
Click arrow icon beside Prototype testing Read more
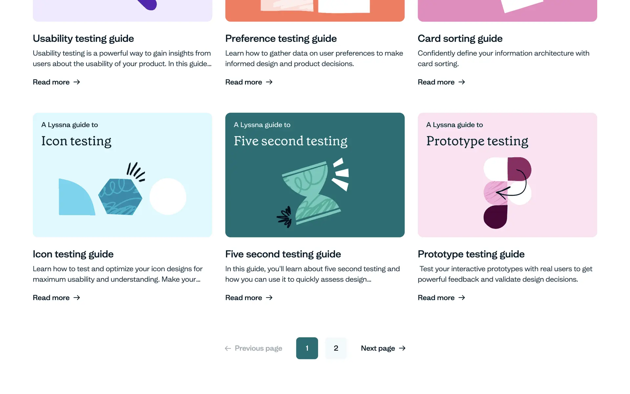pos(462,297)
